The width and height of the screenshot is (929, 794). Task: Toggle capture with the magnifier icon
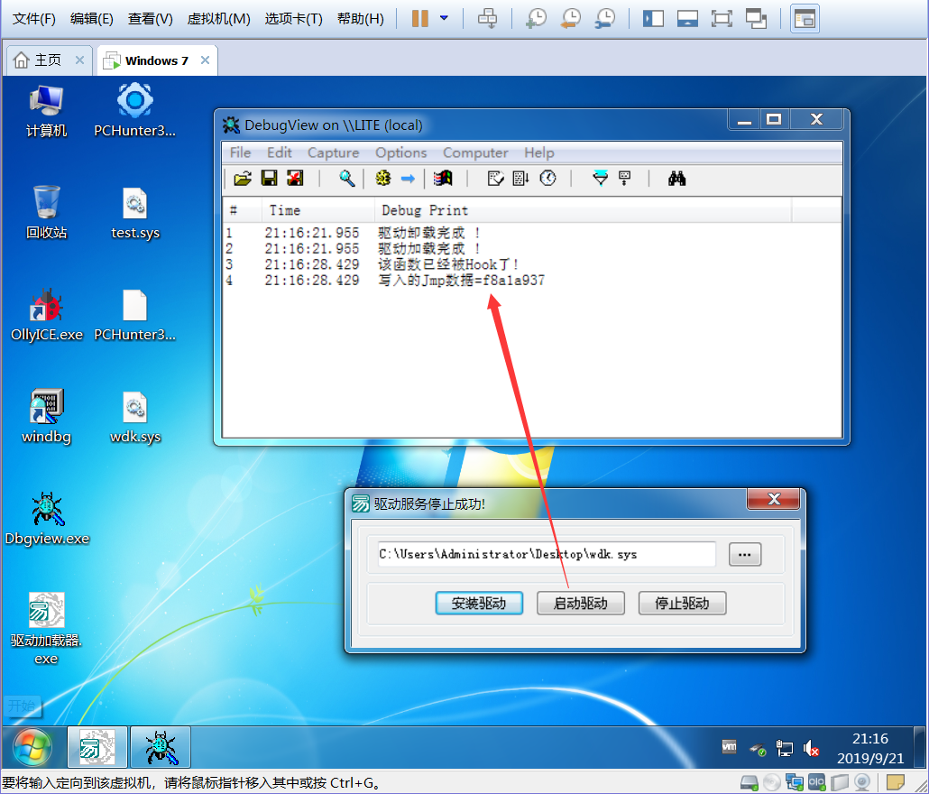pos(346,179)
